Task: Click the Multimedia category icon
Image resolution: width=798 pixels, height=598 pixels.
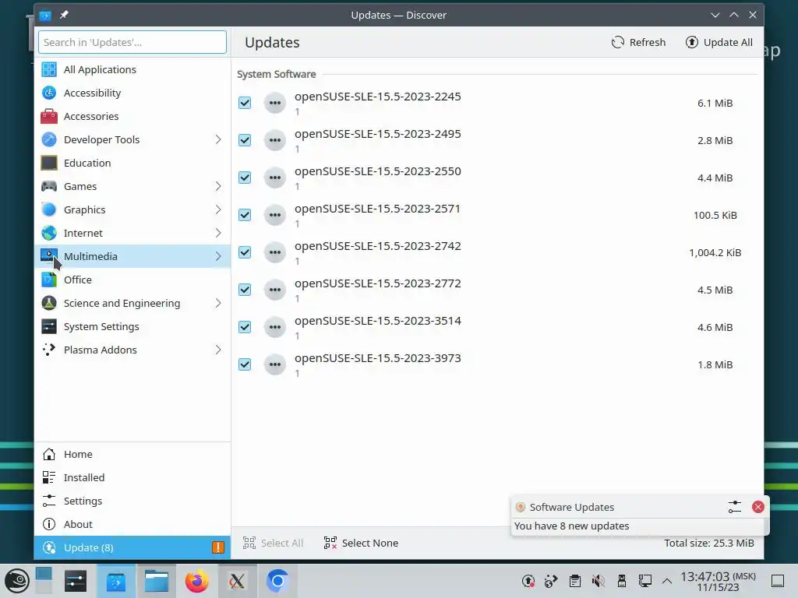Action: (x=49, y=256)
